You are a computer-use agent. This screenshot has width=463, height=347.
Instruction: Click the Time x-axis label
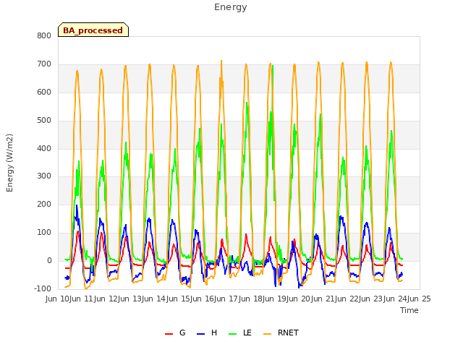pyautogui.click(x=409, y=310)
